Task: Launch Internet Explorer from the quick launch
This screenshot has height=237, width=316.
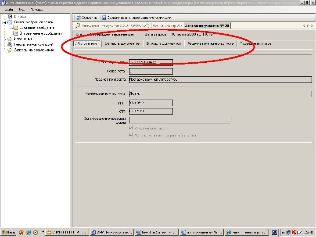Action: click(29, 233)
